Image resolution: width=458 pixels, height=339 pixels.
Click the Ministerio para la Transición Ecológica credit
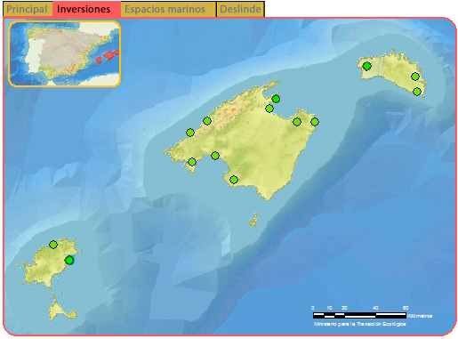(x=359, y=324)
